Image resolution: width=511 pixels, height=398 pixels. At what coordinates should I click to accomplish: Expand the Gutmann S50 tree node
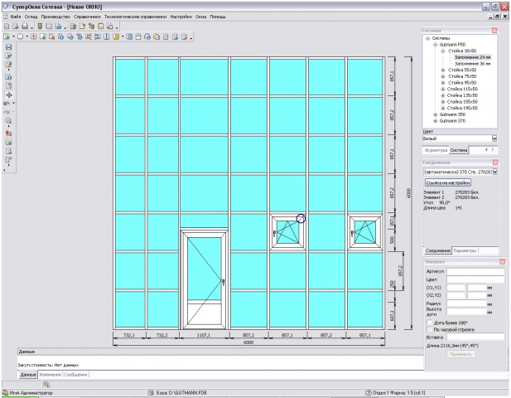(x=435, y=114)
